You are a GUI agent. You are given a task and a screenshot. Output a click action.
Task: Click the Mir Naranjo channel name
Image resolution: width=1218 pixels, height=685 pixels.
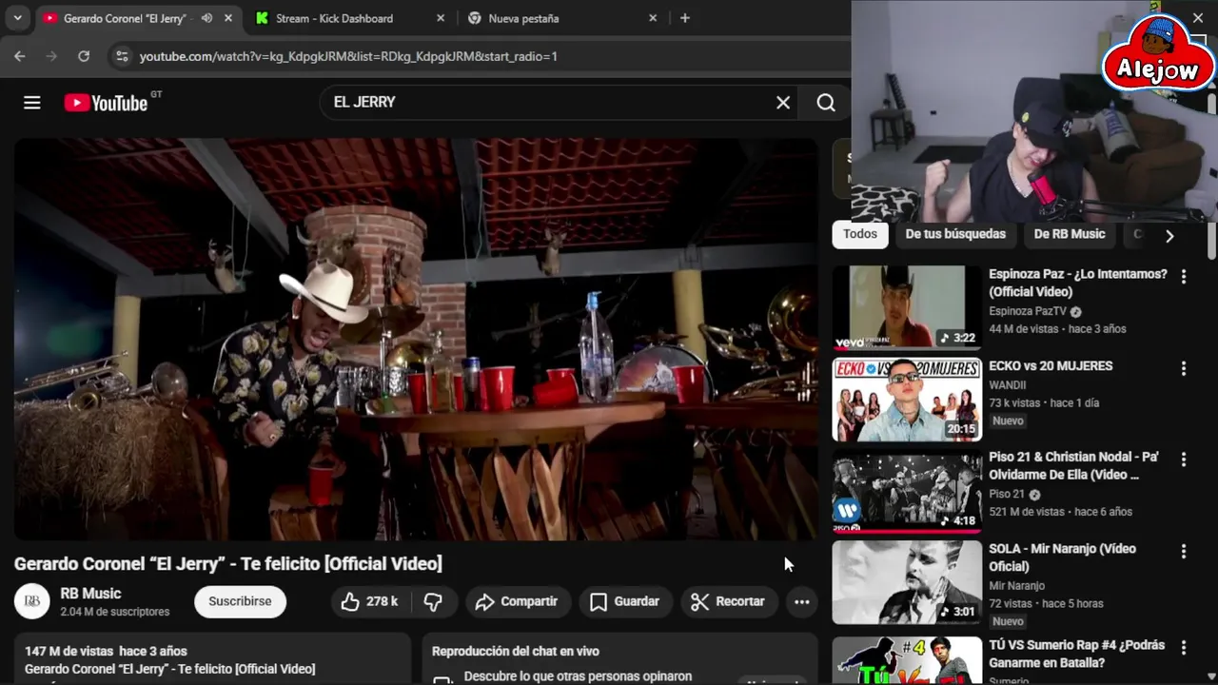(1016, 586)
